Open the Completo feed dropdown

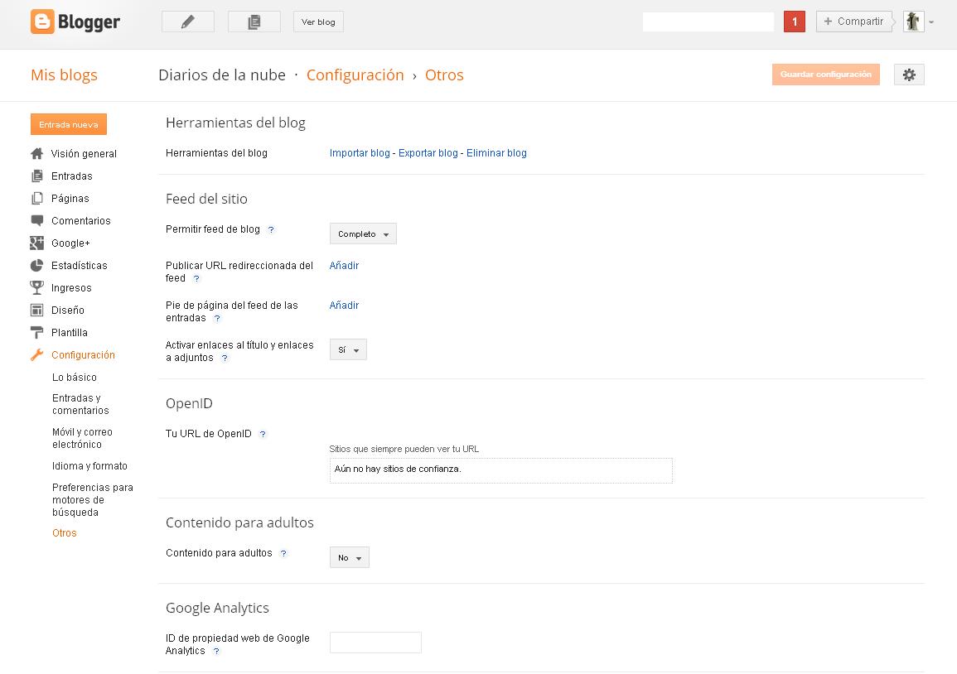tap(363, 233)
